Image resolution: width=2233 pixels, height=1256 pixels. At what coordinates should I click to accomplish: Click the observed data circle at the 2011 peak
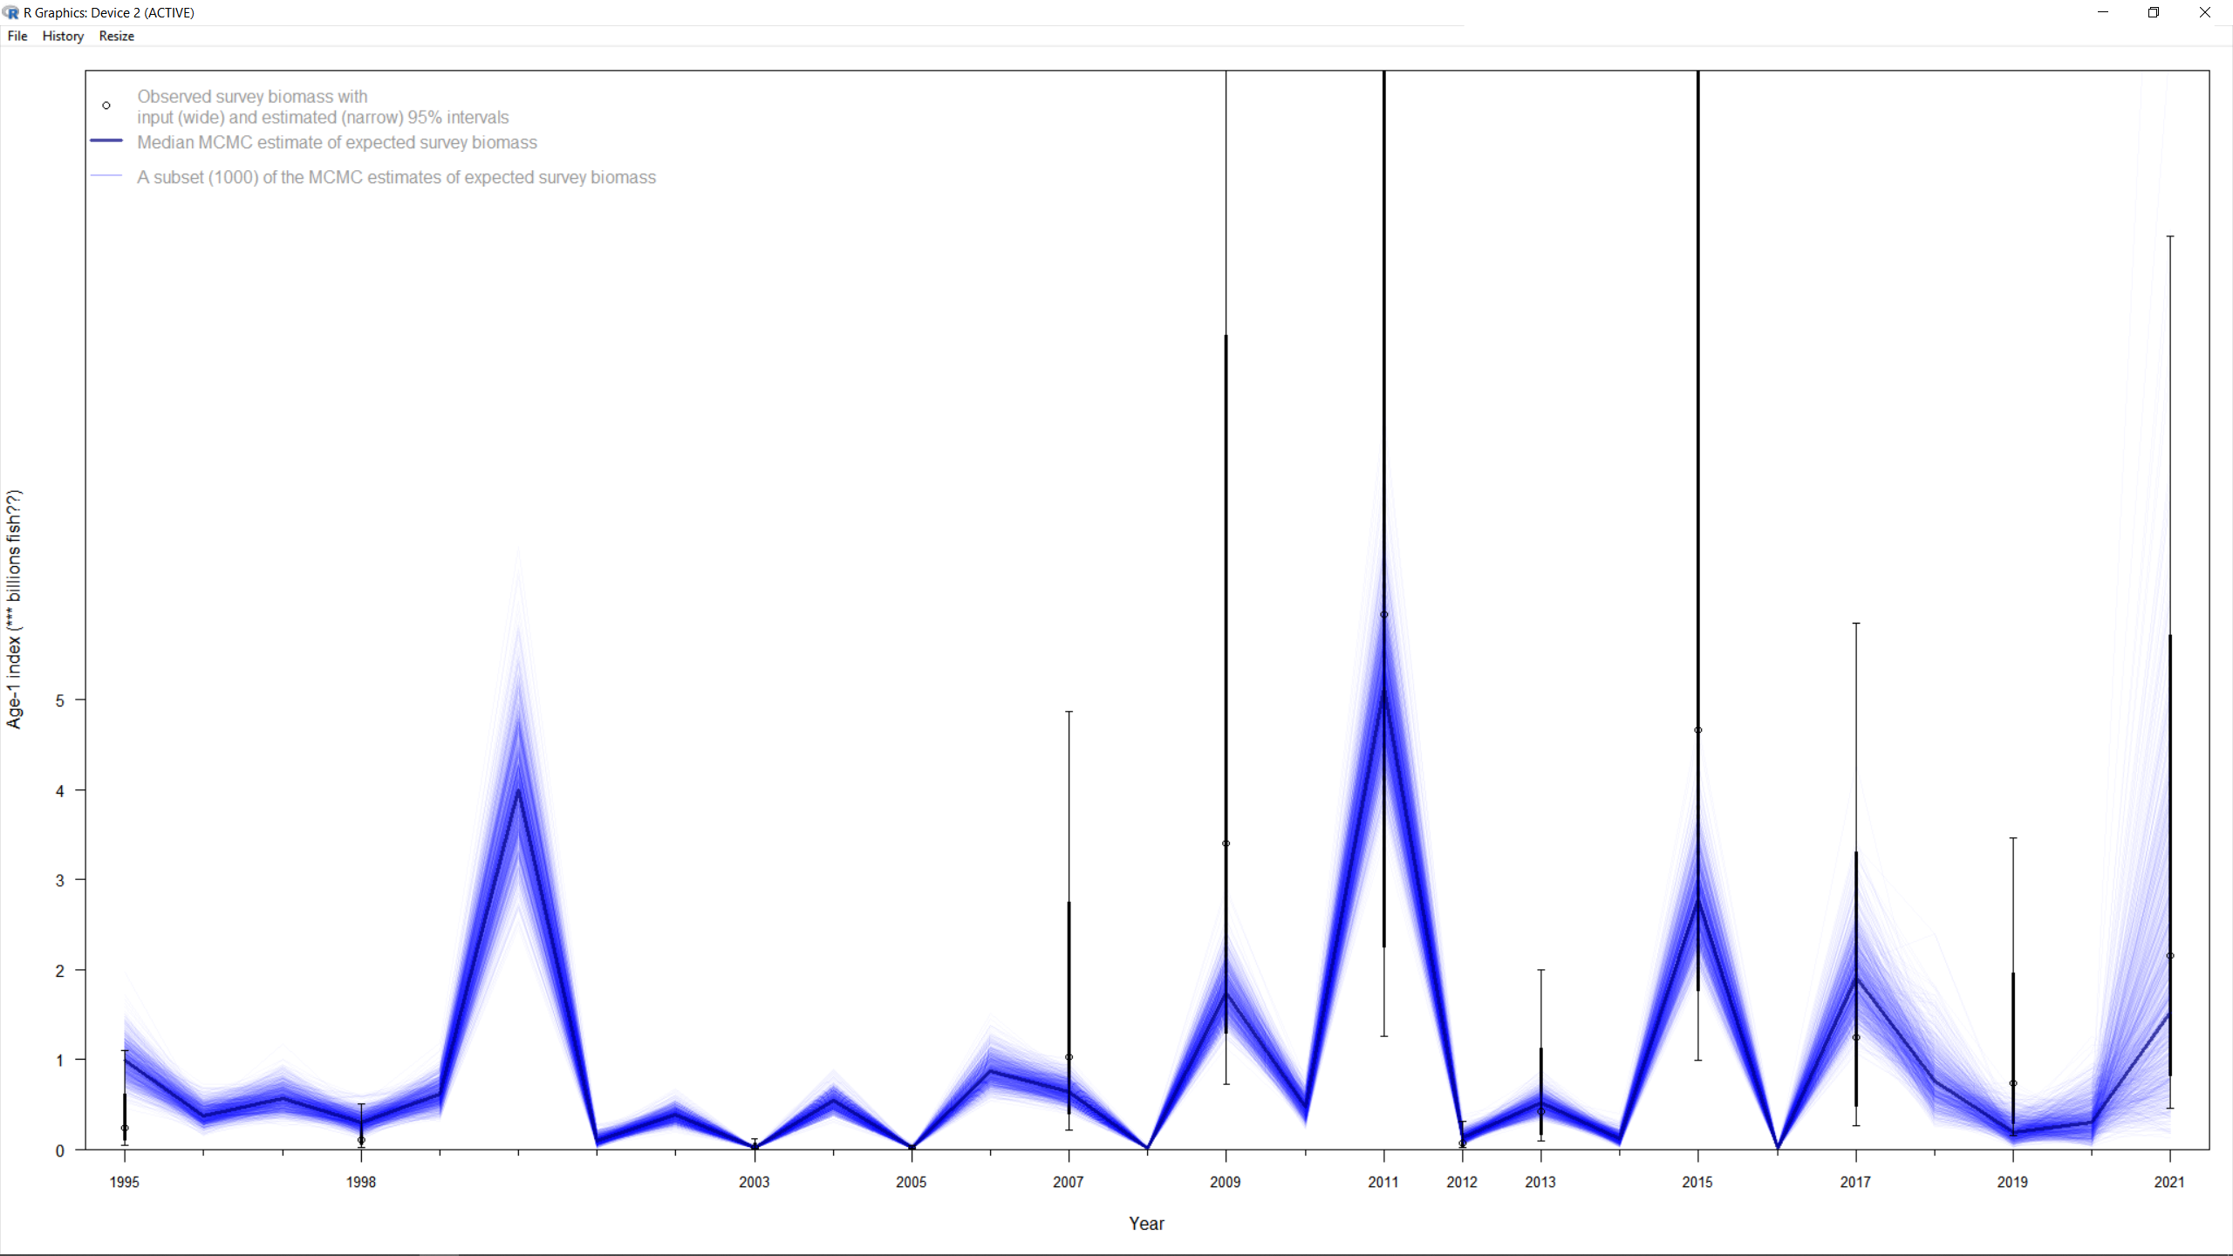(1383, 615)
